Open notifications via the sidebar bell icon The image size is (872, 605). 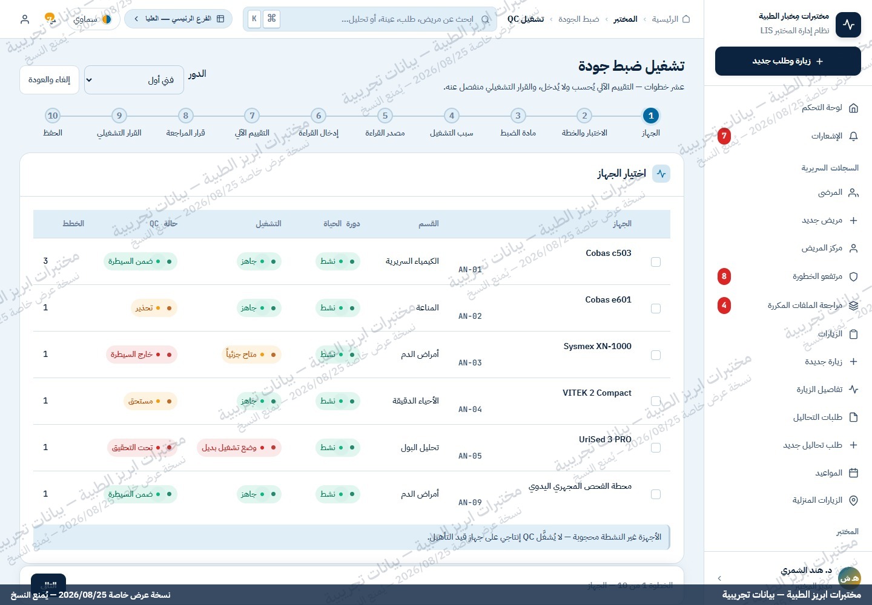click(x=853, y=136)
